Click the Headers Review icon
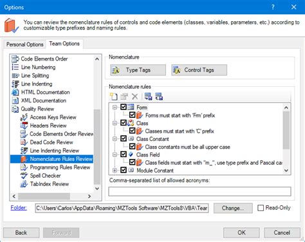This screenshot has height=242, width=305. click(24, 126)
